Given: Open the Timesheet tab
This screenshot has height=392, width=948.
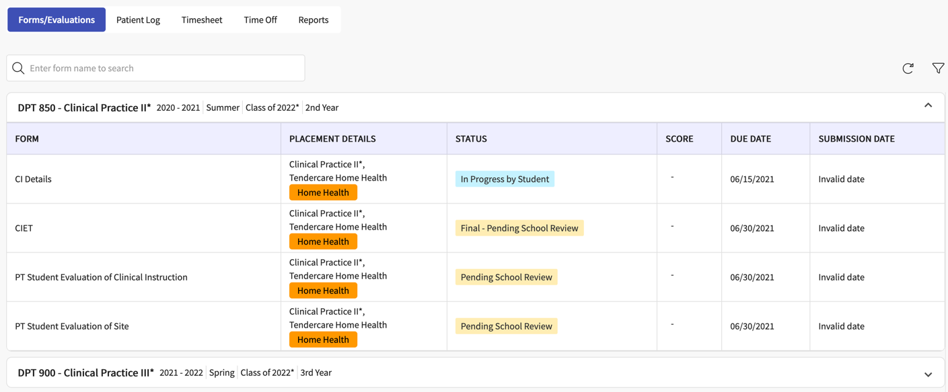Looking at the screenshot, I should 201,19.
